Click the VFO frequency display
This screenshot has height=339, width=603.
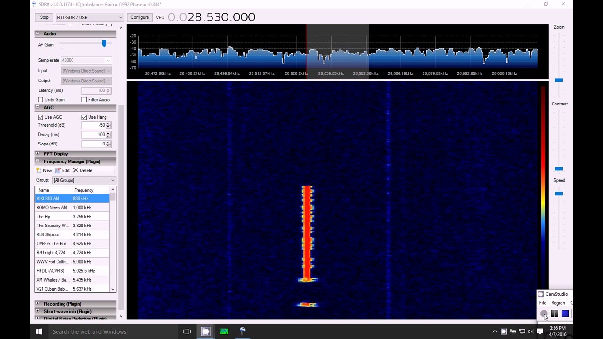tap(212, 17)
